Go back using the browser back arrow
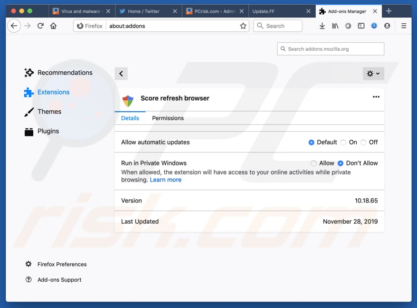This screenshot has width=417, height=308. 14,26
